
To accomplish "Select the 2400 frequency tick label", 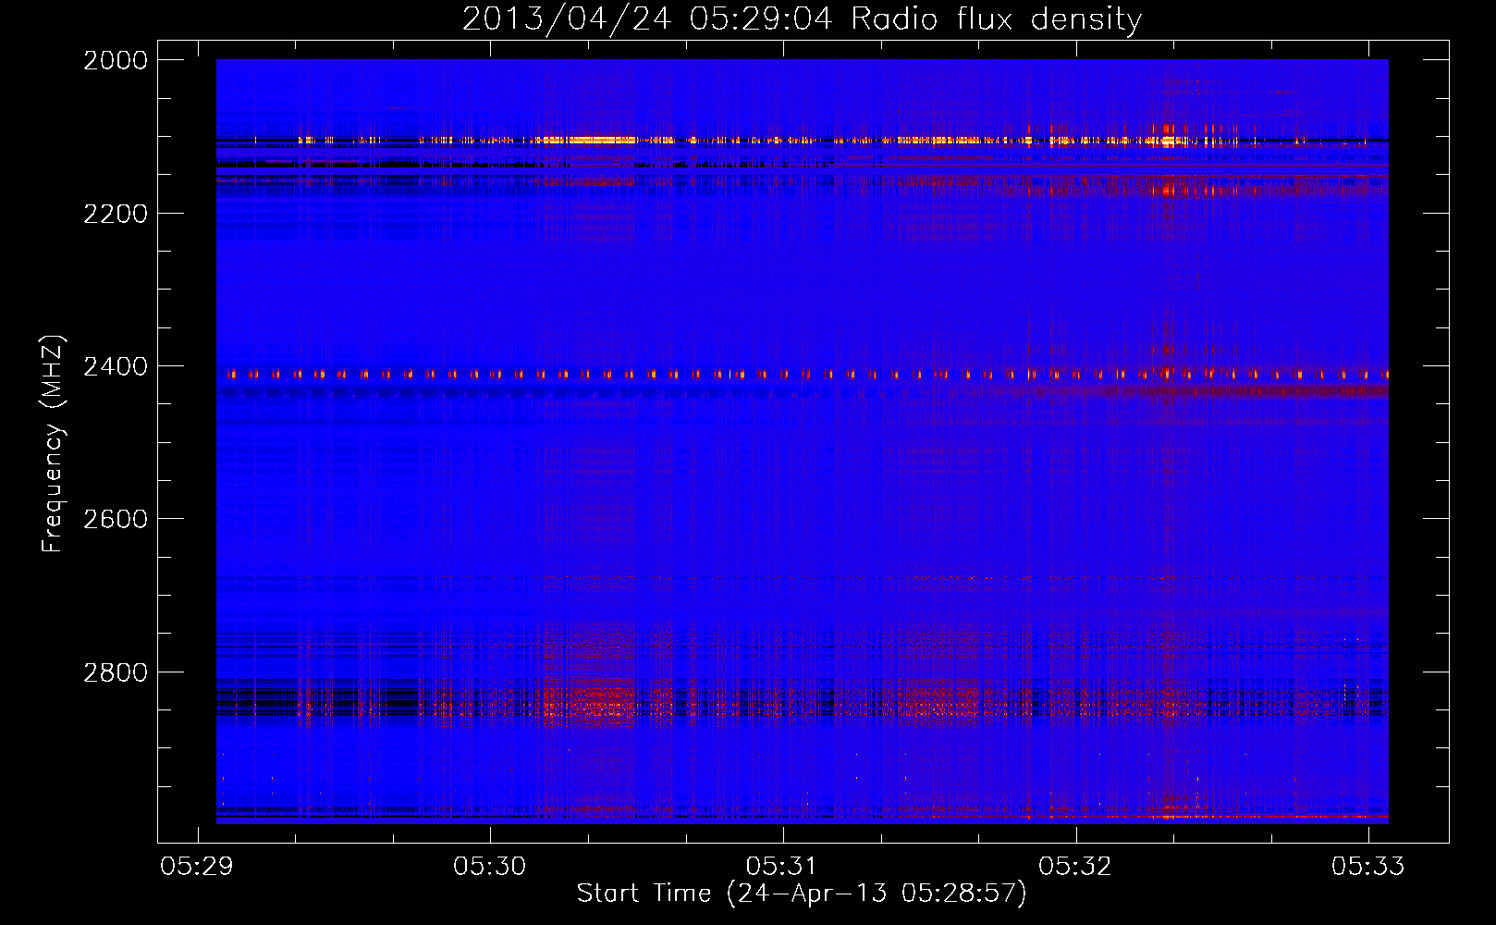I will pyautogui.click(x=116, y=366).
